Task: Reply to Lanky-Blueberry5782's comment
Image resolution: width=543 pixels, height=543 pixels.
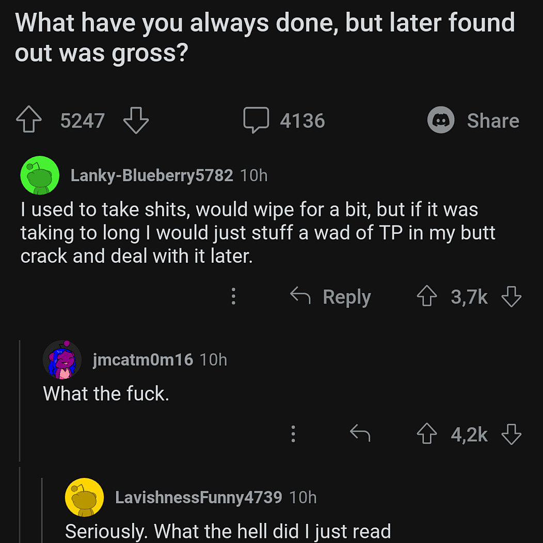Action: (x=331, y=297)
